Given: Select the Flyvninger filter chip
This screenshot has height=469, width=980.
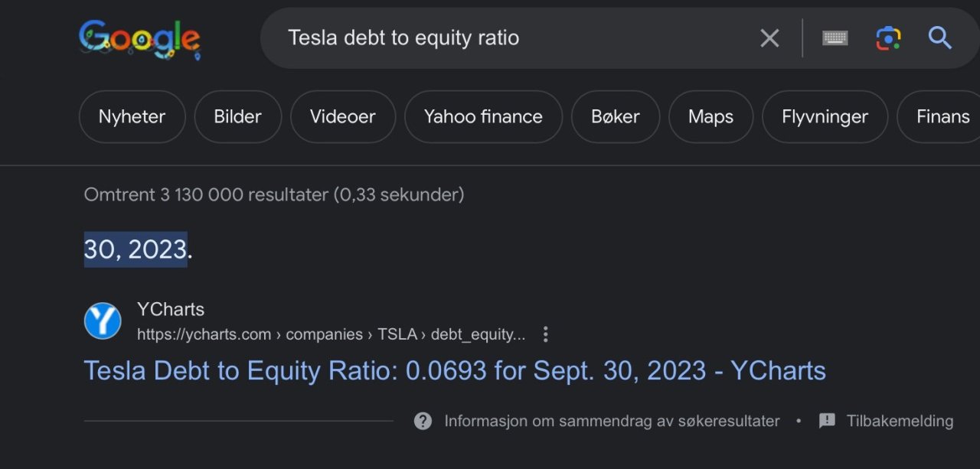Looking at the screenshot, I should tap(825, 117).
